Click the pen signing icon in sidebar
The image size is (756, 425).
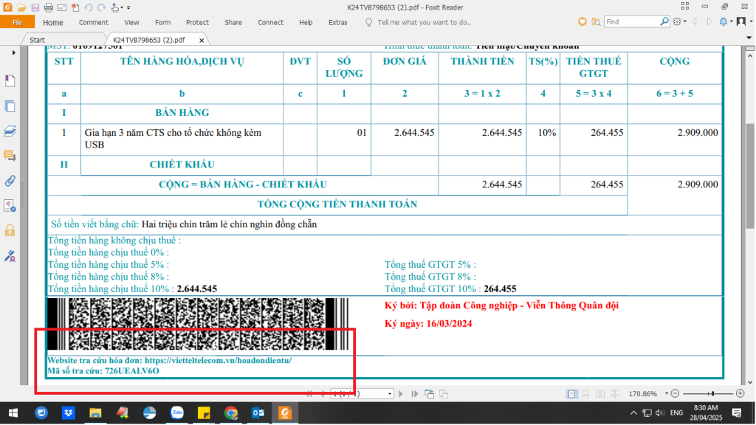10,255
